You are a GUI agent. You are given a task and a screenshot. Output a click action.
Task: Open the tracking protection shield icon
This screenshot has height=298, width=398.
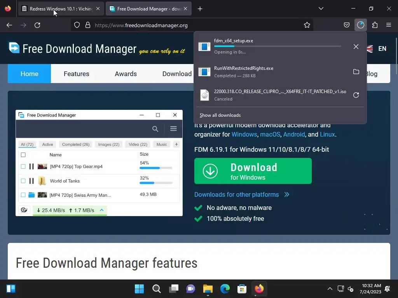(77, 25)
